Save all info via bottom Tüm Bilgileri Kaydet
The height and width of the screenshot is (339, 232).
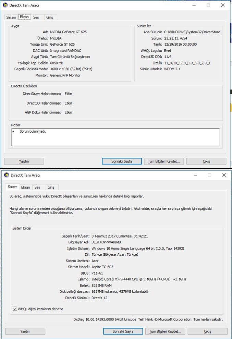[165, 331]
